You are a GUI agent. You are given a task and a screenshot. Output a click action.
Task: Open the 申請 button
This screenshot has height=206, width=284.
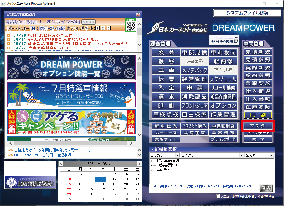tap(194, 88)
